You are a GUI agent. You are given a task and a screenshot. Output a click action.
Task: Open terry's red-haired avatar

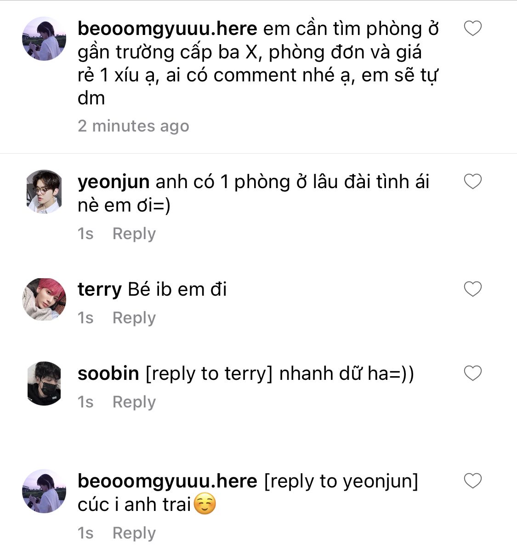(x=44, y=299)
